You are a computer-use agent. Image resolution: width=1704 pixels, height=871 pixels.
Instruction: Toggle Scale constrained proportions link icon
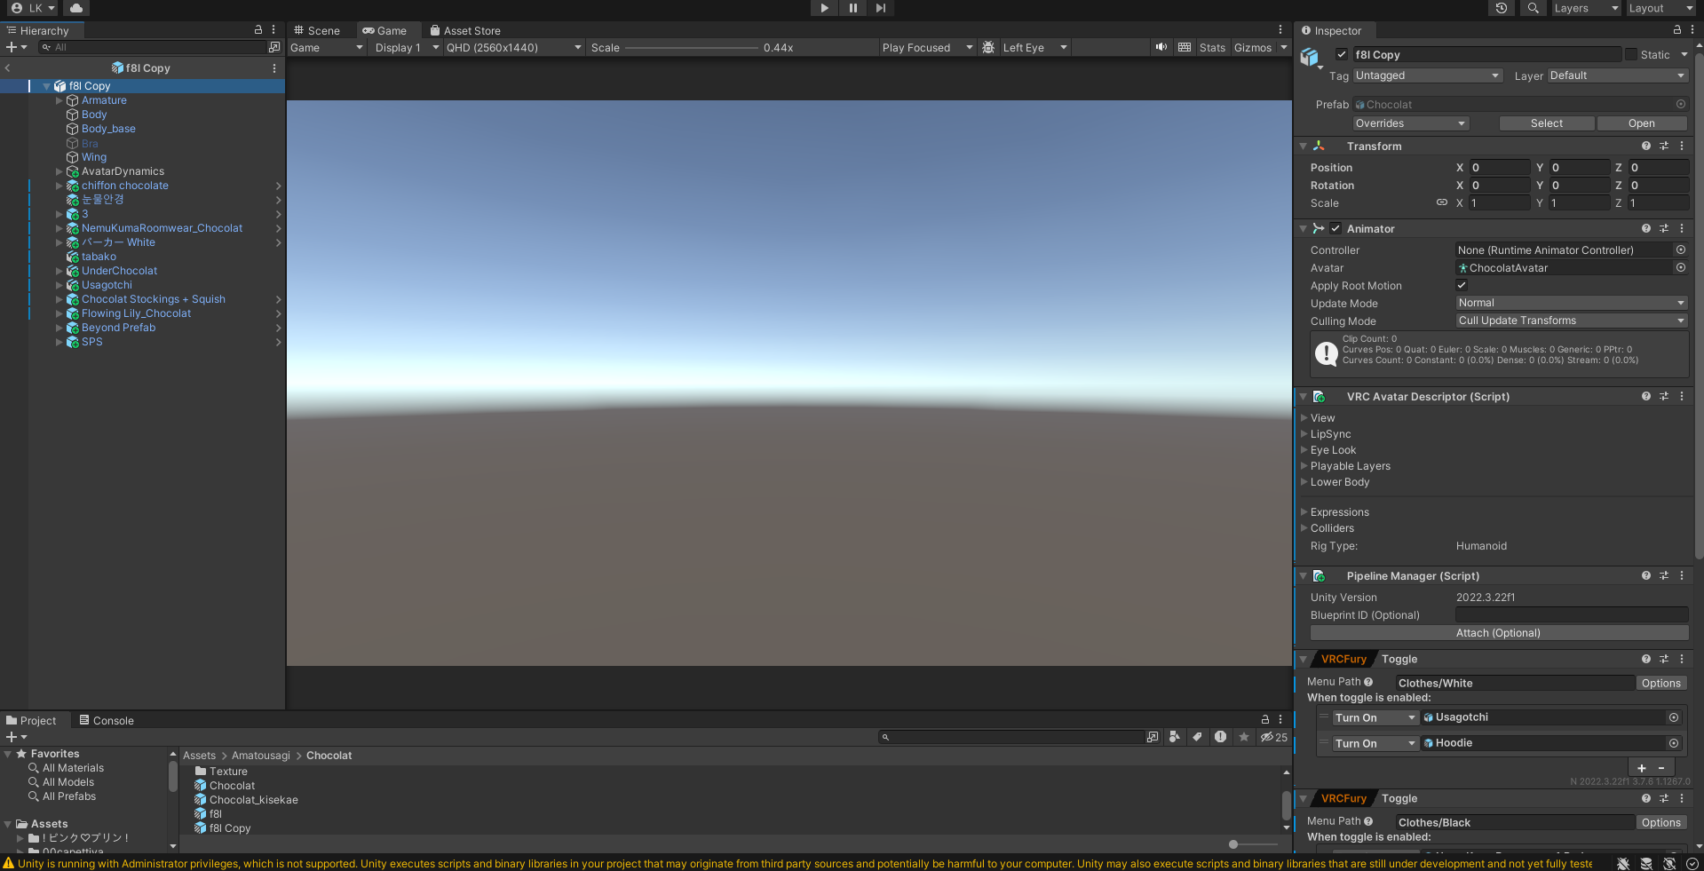click(x=1442, y=202)
